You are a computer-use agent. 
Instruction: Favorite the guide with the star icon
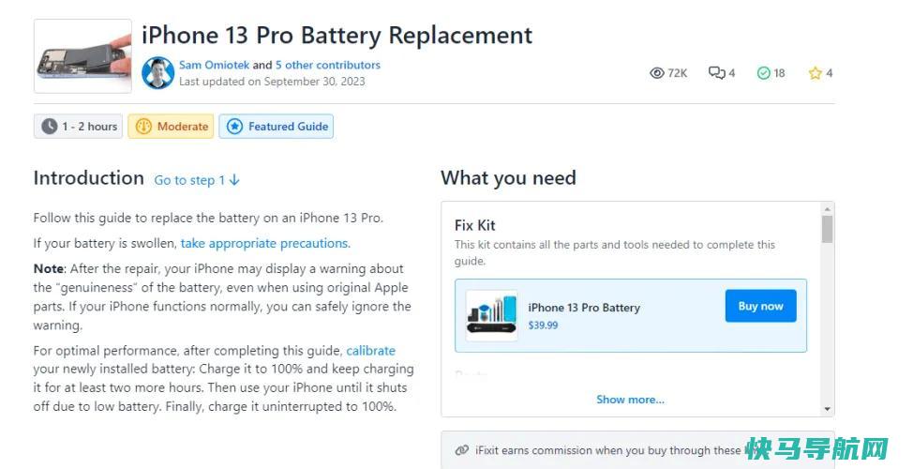(x=816, y=73)
